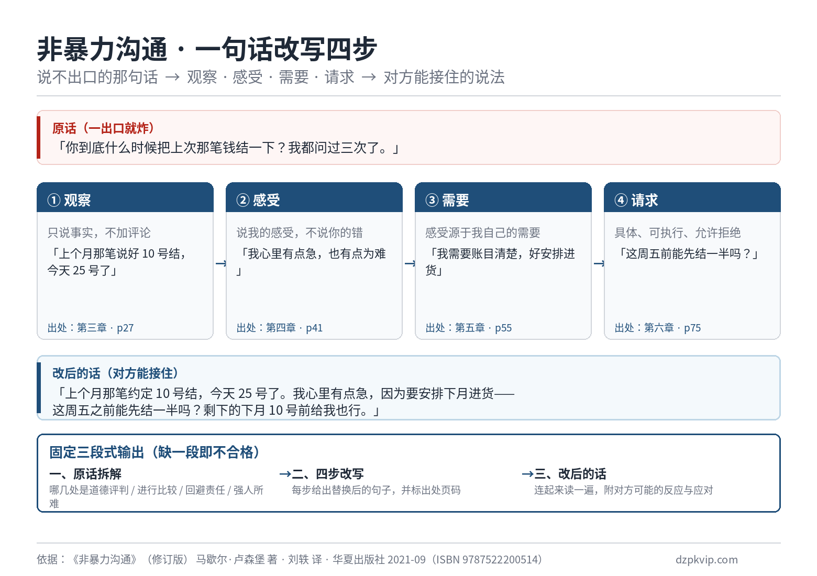This screenshot has width=817, height=576.
Task: Click the footer citation 依据：《非暴力沟通》（修订版）
Action: coord(290,559)
